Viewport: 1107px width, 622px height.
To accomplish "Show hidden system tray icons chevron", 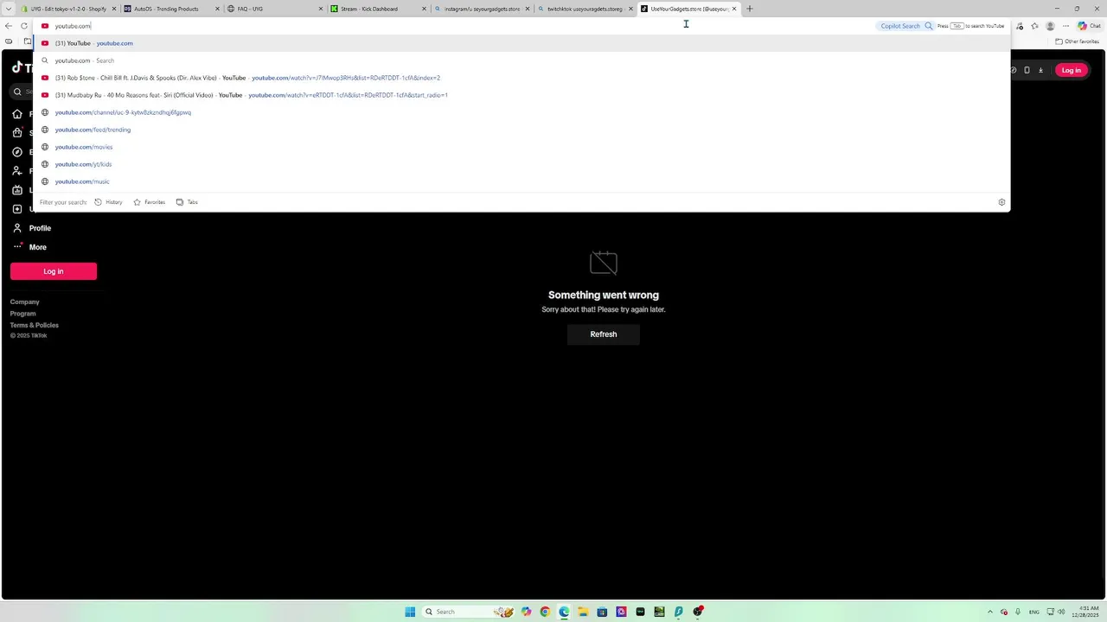I will [990, 612].
